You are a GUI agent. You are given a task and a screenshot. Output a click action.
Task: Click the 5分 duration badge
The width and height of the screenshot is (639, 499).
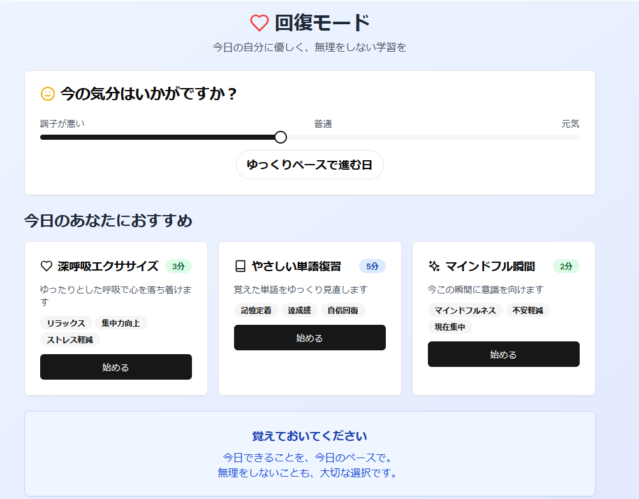point(372,266)
